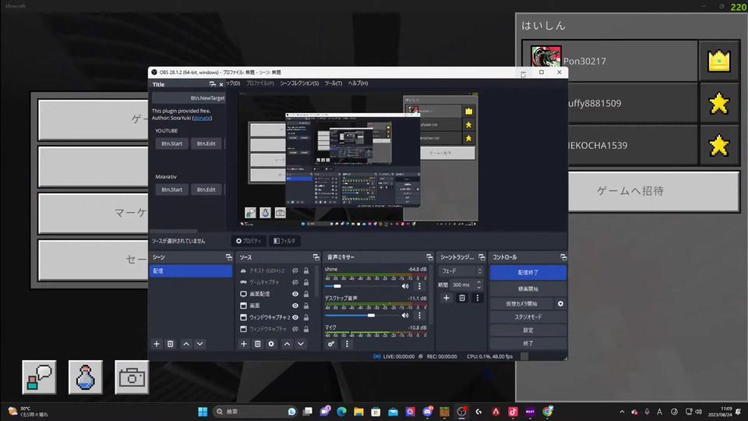Viewport: 748px width, 421px height.
Task: Open the three-dot menu for shine audio
Action: pos(419,286)
